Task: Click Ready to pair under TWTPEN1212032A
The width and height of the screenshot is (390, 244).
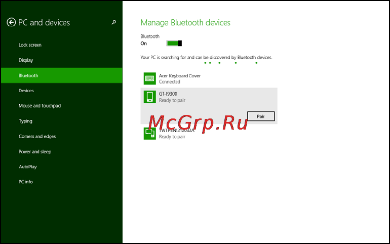Action: coord(172,137)
